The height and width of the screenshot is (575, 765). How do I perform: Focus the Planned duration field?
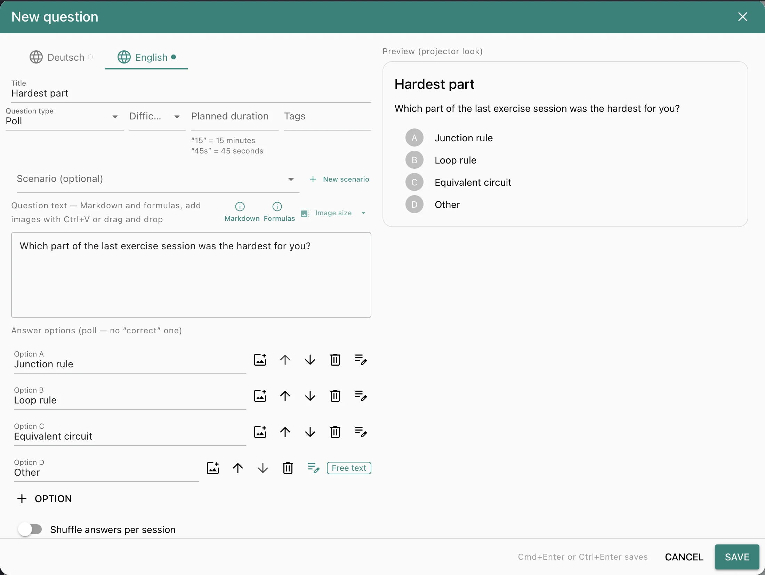(235, 118)
